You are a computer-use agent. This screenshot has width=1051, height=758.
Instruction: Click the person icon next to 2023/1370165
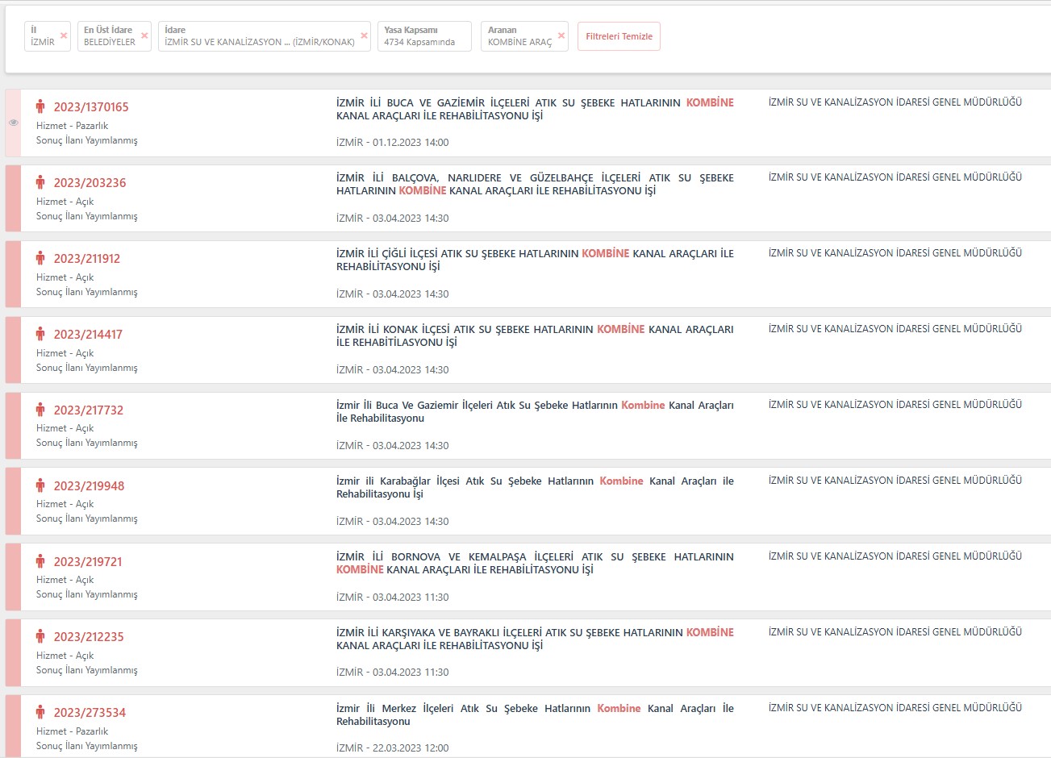pyautogui.click(x=40, y=106)
